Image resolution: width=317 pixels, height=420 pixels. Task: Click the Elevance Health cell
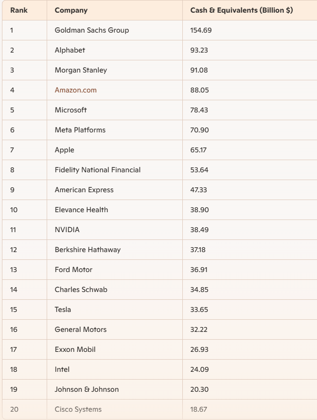81,210
